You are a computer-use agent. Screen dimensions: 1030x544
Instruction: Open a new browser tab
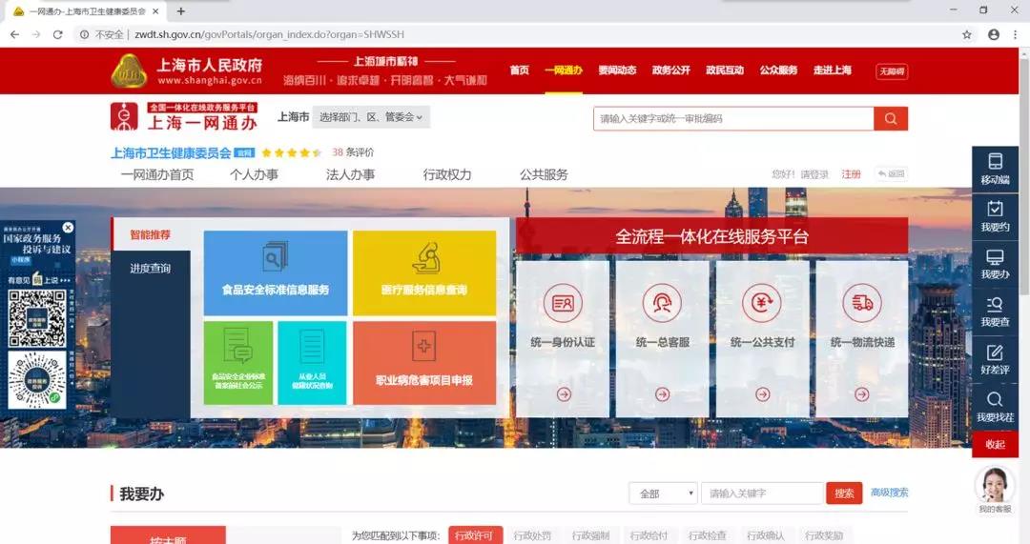tap(180, 11)
